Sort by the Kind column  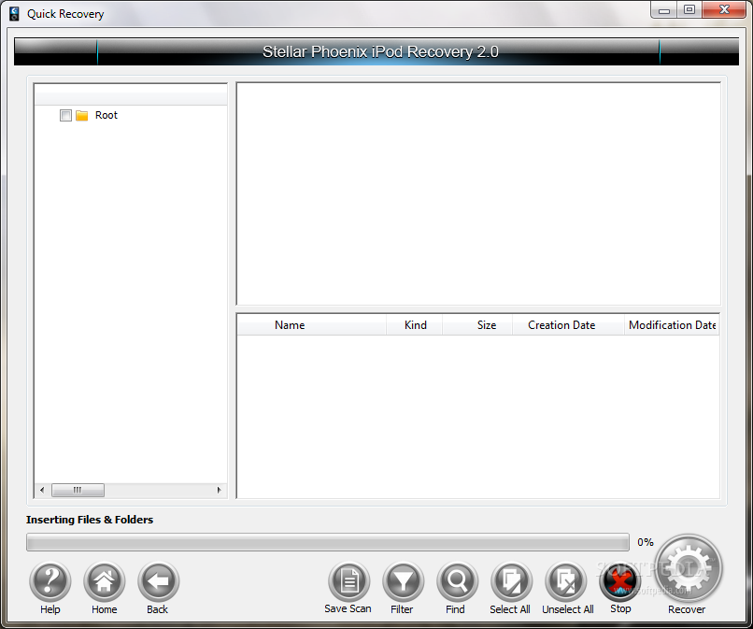(x=415, y=325)
